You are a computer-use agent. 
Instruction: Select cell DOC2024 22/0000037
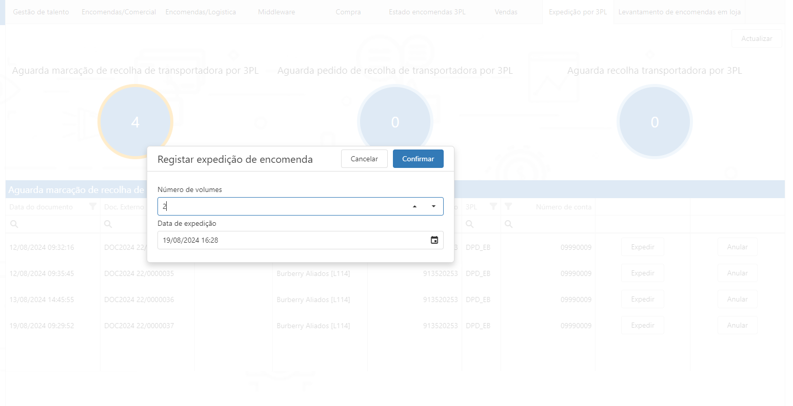[x=139, y=326]
